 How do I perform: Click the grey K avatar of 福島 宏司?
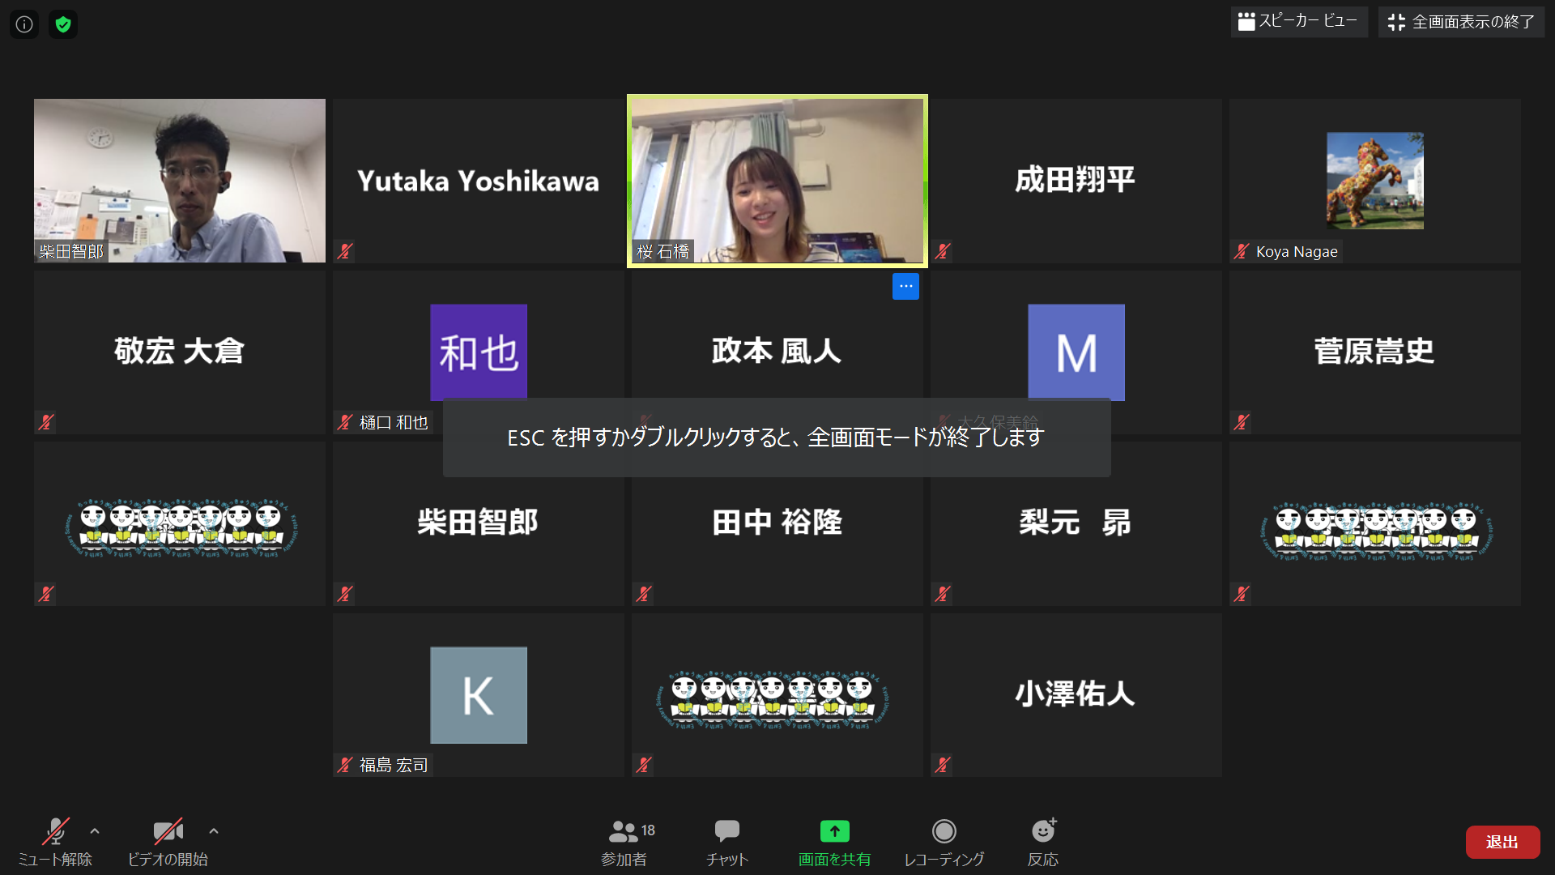[x=478, y=695]
